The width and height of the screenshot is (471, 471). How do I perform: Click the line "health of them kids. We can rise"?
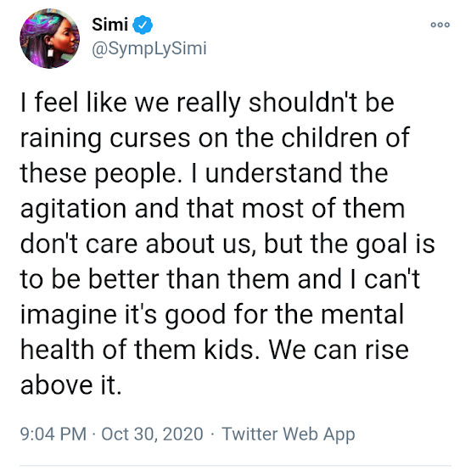(215, 350)
